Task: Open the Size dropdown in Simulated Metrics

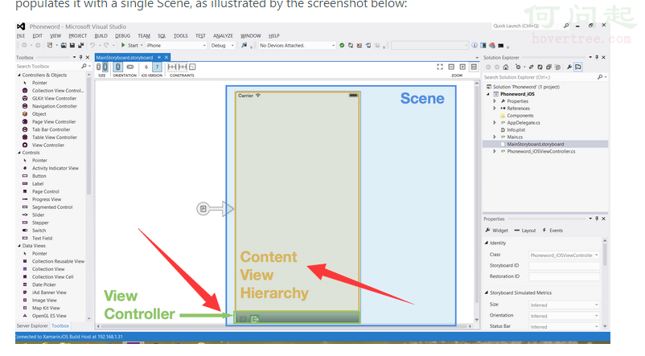Action: pyautogui.click(x=565, y=305)
